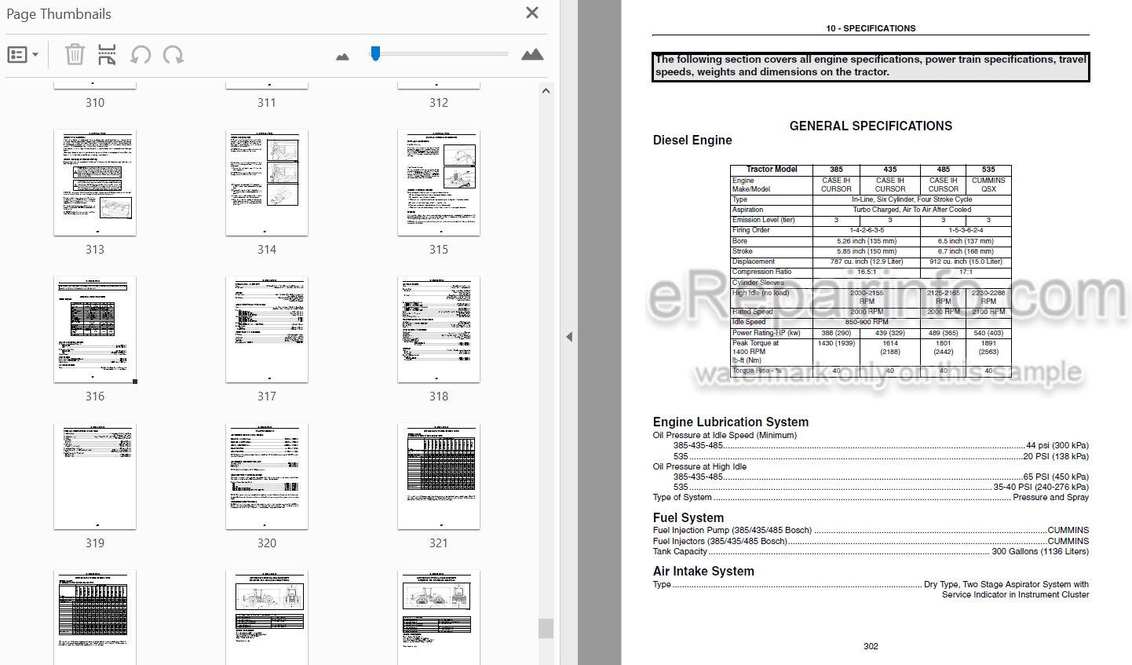
Task: Click the "Tractor Model" table header cell
Action: coord(772,169)
